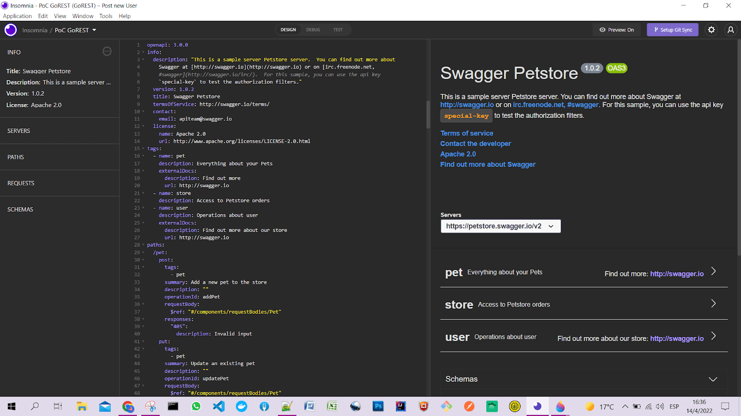Open the Edit menu
Screen dimensions: 741x416
coord(43,16)
